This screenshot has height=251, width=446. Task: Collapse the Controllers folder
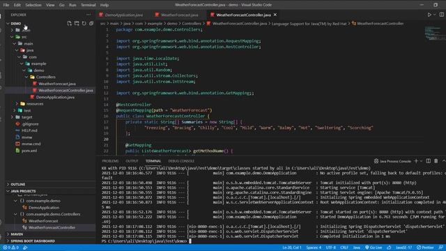pyautogui.click(x=45, y=77)
